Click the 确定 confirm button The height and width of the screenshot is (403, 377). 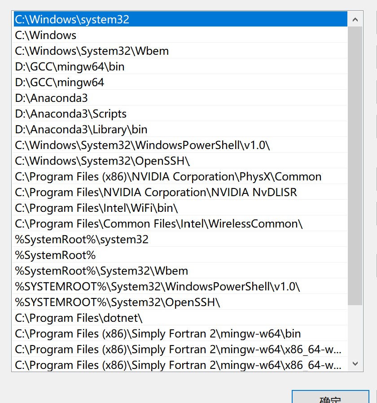click(x=330, y=397)
